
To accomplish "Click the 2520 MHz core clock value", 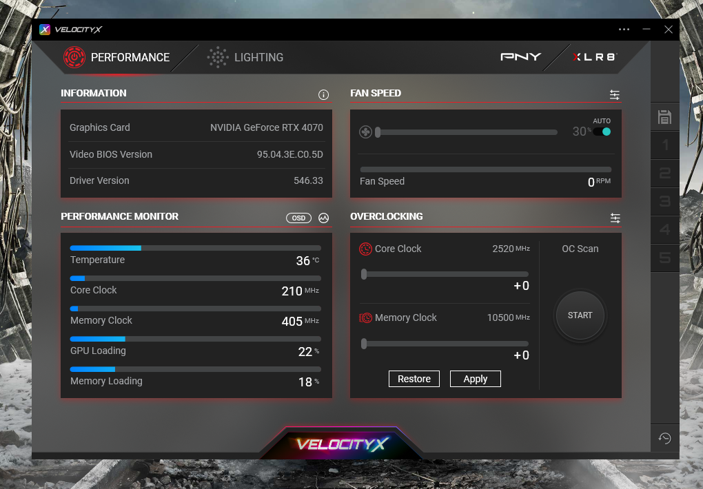I will [511, 249].
